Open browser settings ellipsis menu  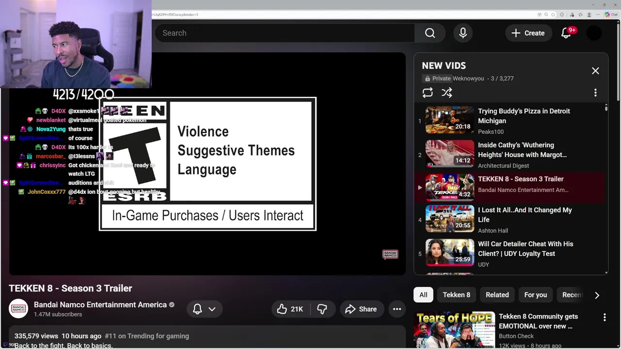click(598, 15)
